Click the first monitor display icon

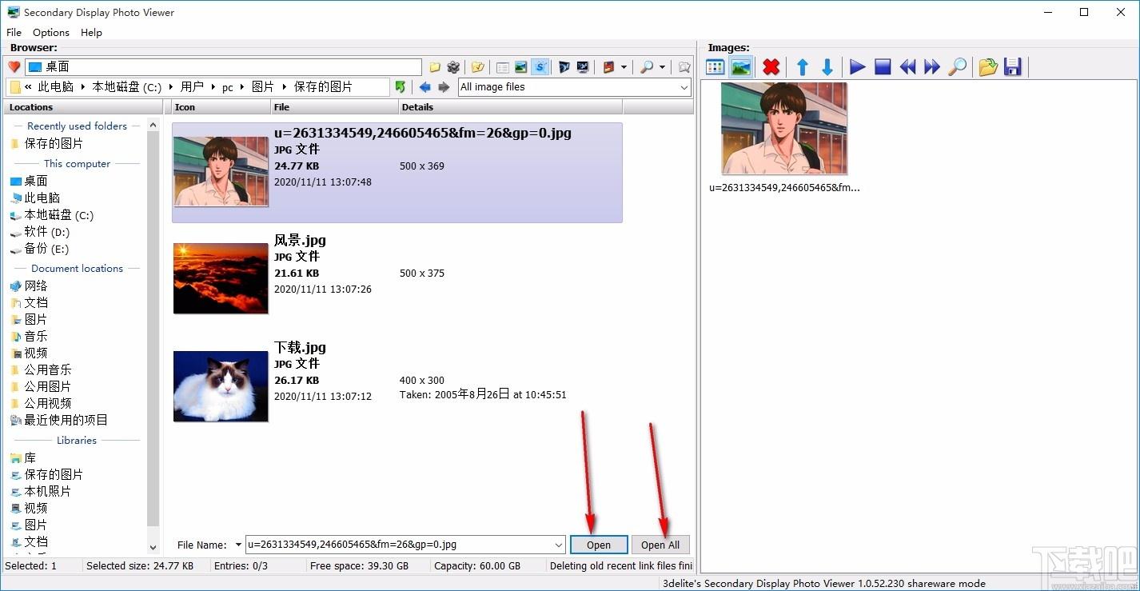564,67
